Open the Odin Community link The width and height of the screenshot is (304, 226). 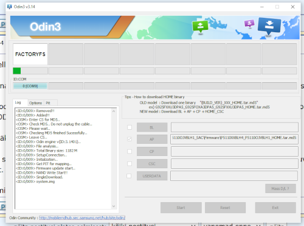tap(82, 217)
